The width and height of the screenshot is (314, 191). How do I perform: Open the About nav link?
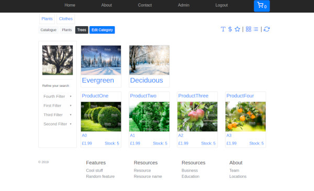(106, 5)
